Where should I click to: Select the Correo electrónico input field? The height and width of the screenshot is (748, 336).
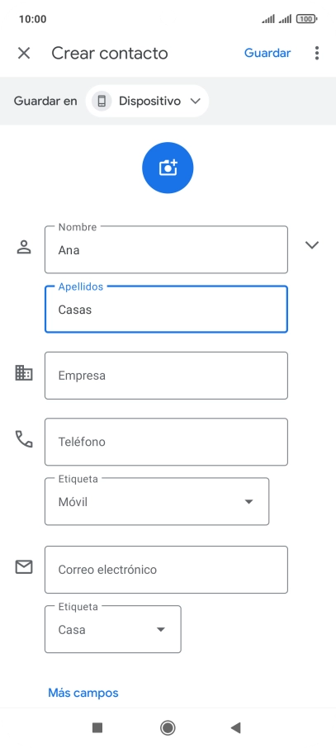pos(166,570)
